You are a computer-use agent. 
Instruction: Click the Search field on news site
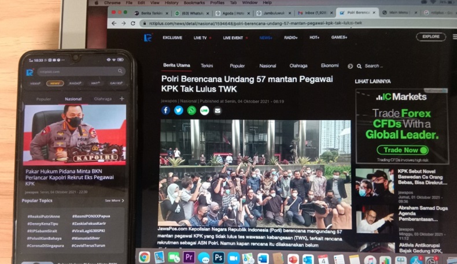[374, 66]
